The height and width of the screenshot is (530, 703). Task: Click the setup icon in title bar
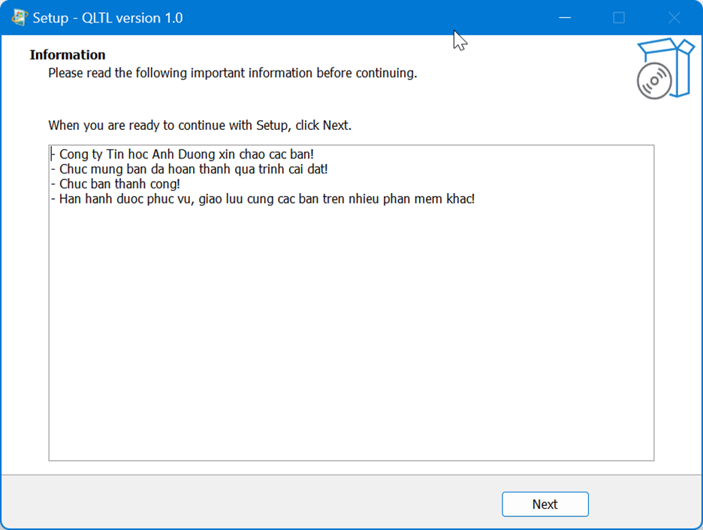coord(19,17)
